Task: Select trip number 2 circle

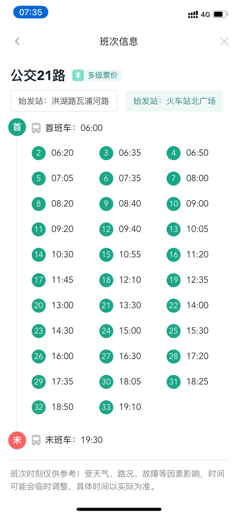Action: [x=39, y=153]
